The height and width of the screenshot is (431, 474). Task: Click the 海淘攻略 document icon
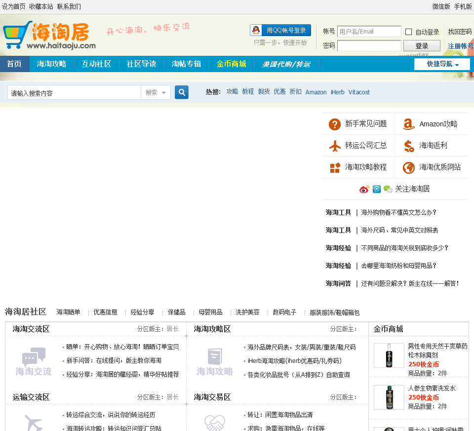215,361
